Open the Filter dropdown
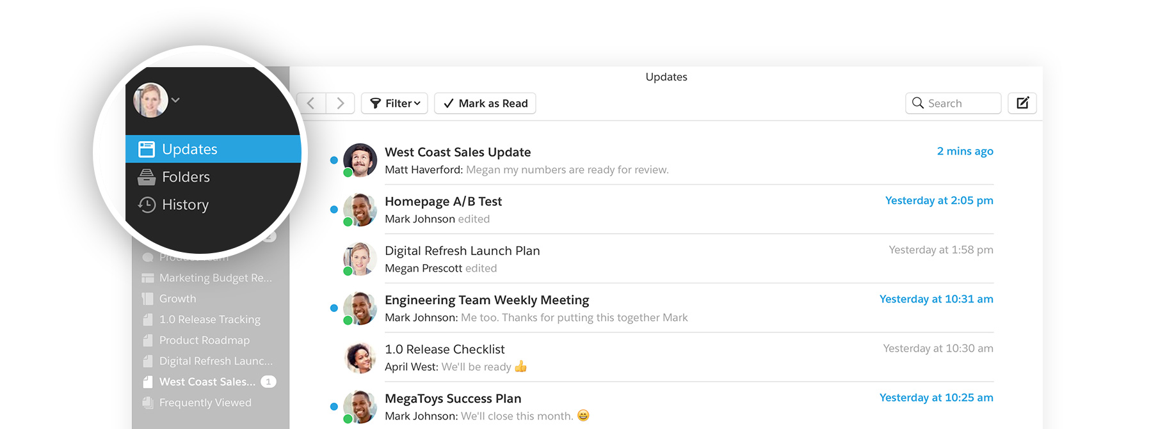Image resolution: width=1174 pixels, height=429 pixels. (395, 103)
